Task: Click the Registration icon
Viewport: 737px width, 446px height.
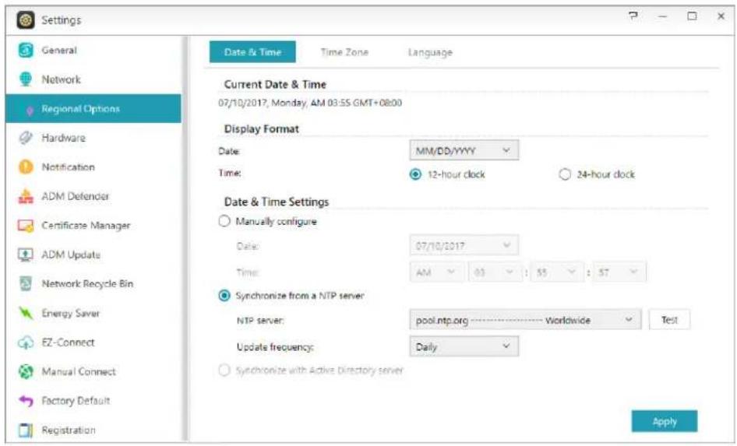Action: [26, 430]
